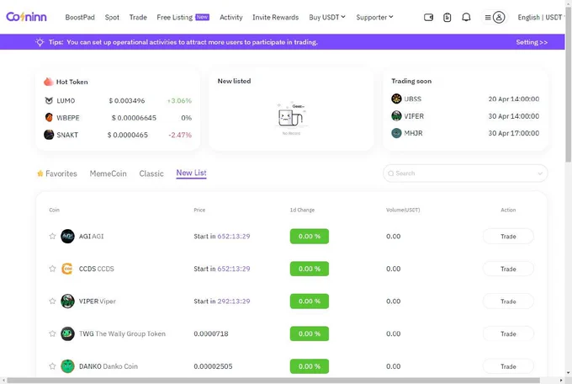Open Free Listing in the navigation
This screenshot has height=384, width=572.
coord(174,17)
